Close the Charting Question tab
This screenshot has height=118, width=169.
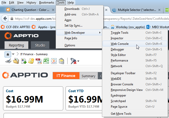click(53, 10)
